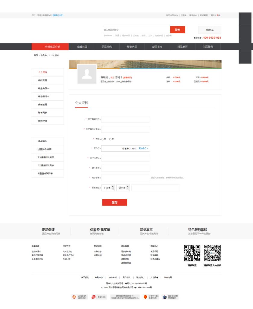
Task: Click the 诚信网站 badge in footer
Action: pyautogui.click(x=99, y=297)
